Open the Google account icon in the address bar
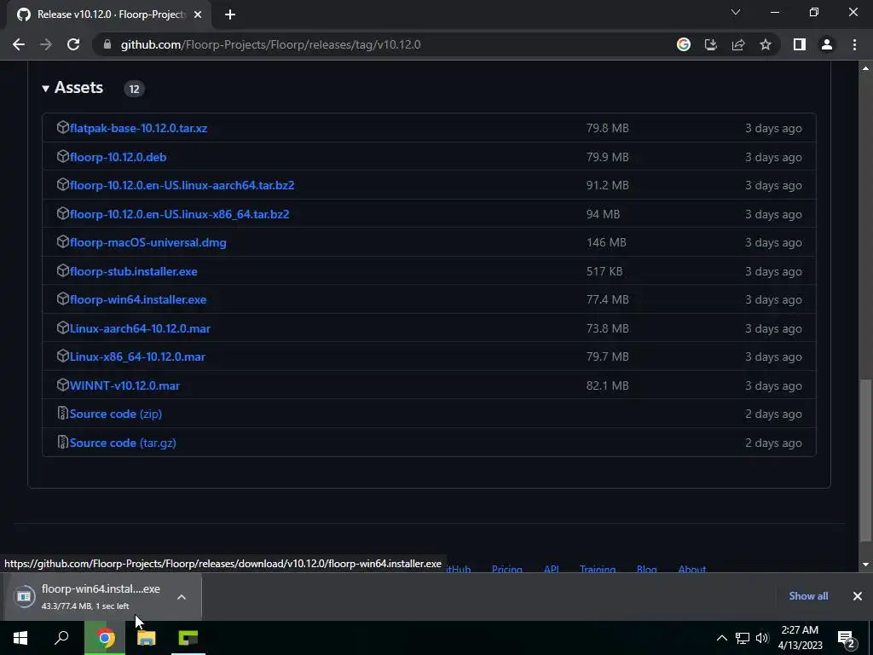Screen dimensions: 873x655 pos(683,44)
